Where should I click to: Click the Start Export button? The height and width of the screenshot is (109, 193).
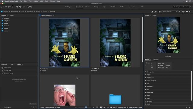33,104
